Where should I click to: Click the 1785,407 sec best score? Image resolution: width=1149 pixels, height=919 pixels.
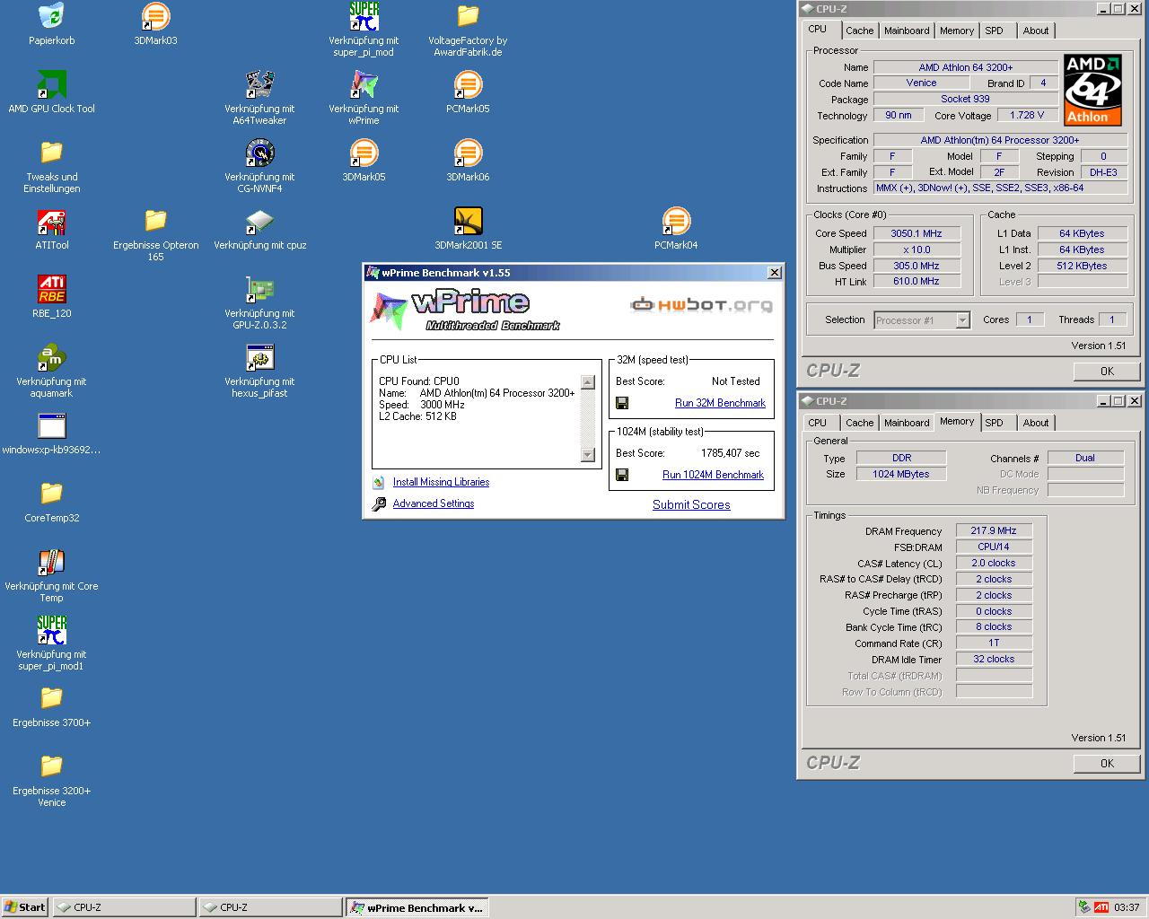[730, 453]
